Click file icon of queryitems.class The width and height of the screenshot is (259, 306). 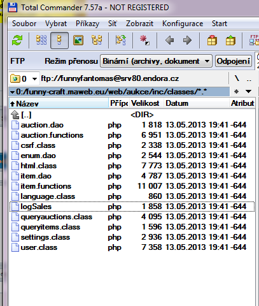click(15, 227)
